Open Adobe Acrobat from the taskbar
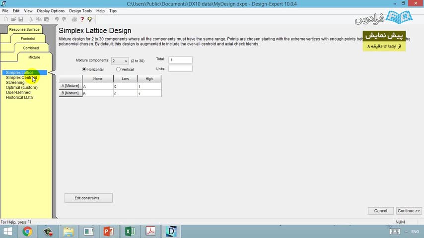The image size is (424, 238). [x=150, y=232]
